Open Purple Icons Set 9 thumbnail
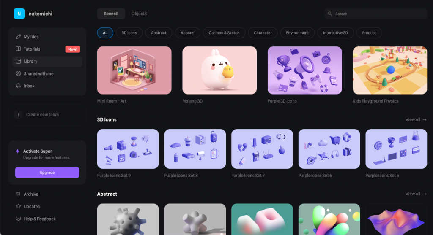 click(x=128, y=149)
